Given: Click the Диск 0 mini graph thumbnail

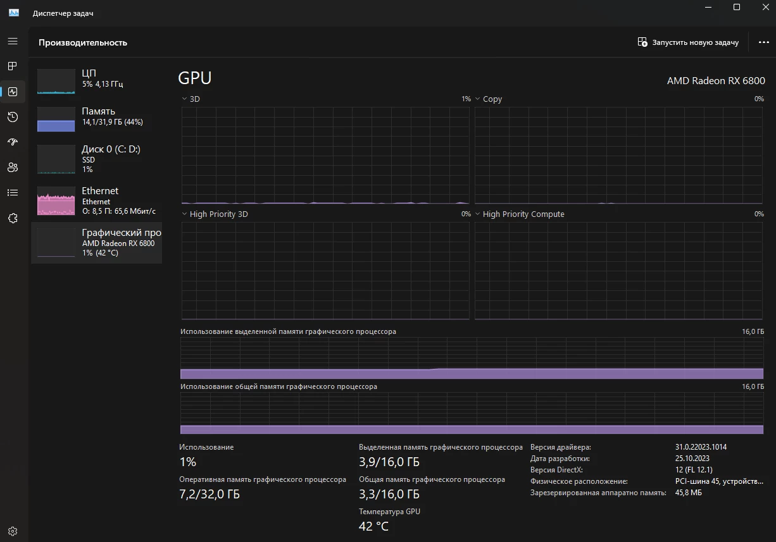Looking at the screenshot, I should pyautogui.click(x=56, y=159).
